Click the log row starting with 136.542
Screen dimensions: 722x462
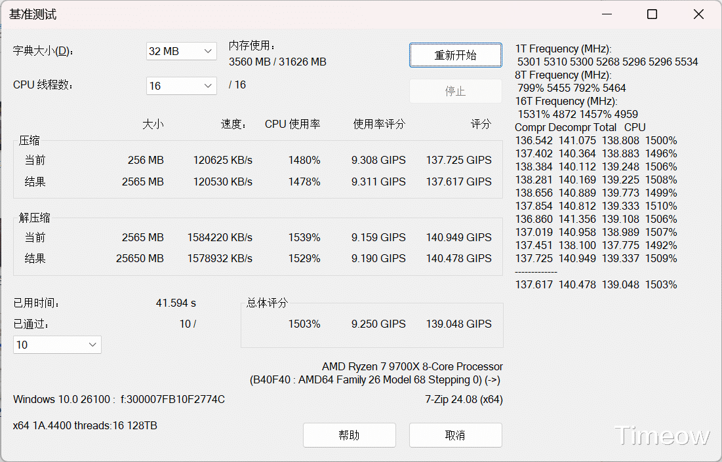596,141
